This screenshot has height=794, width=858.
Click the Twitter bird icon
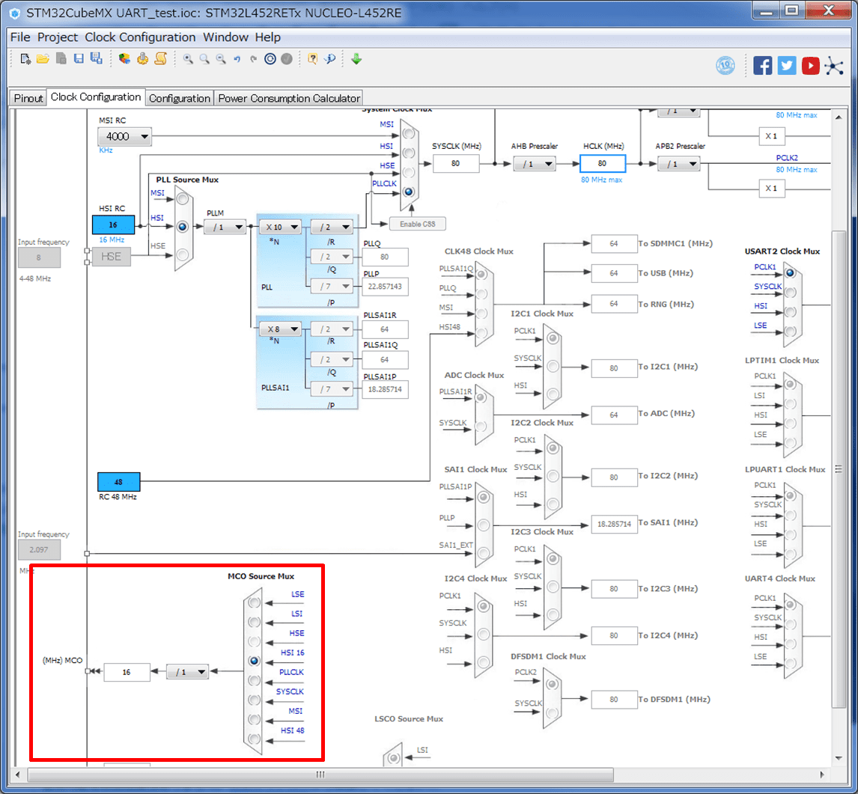coord(786,66)
